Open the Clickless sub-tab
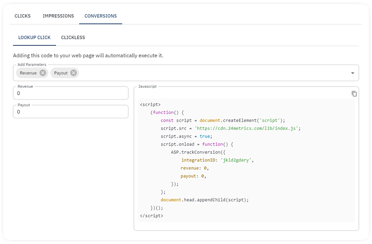The height and width of the screenshot is (244, 372). pos(73,38)
